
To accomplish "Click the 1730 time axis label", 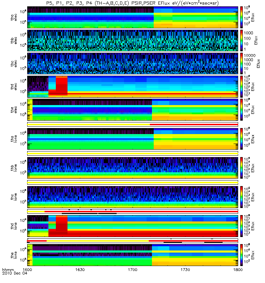I will point(185,270).
